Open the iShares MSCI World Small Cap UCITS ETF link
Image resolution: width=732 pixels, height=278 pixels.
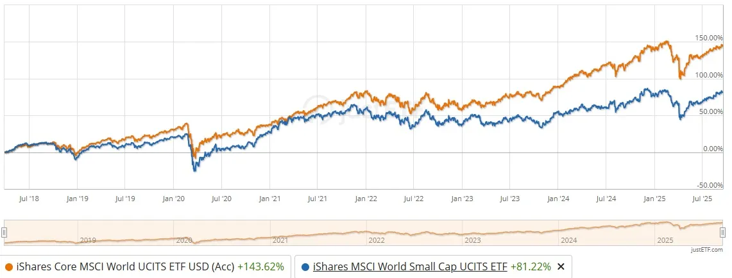(x=410, y=267)
